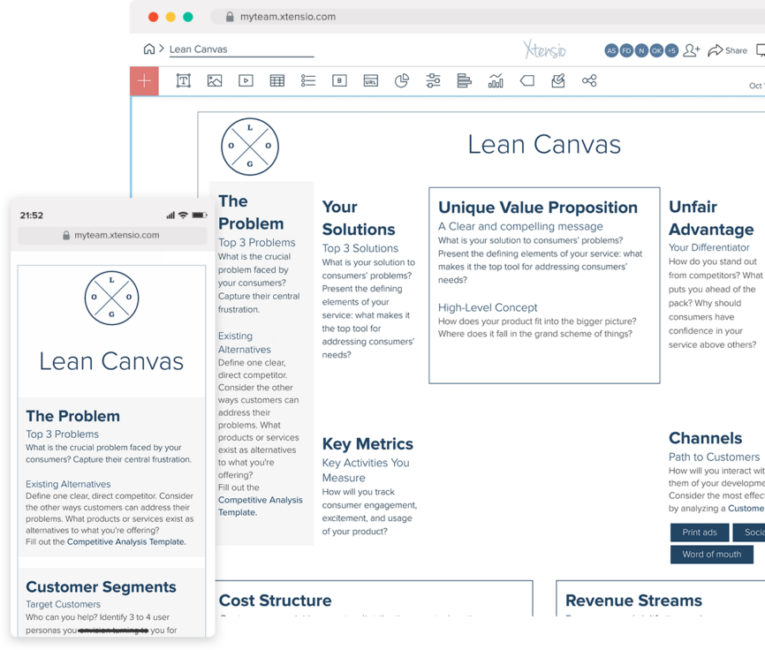Insert a Button module
Viewport: 765px width, 650px height.
tap(338, 80)
